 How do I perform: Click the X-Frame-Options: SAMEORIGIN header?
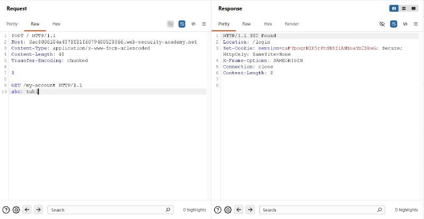263,60
